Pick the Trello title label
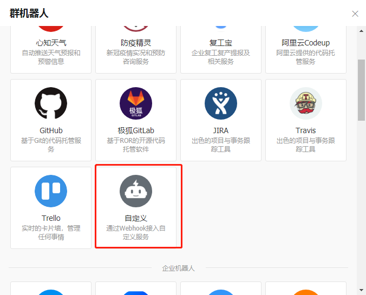This screenshot has width=366, height=295. click(51, 218)
